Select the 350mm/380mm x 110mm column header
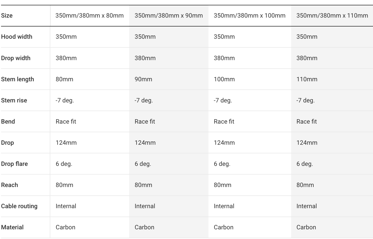This screenshot has height=239, width=373. (x=332, y=16)
